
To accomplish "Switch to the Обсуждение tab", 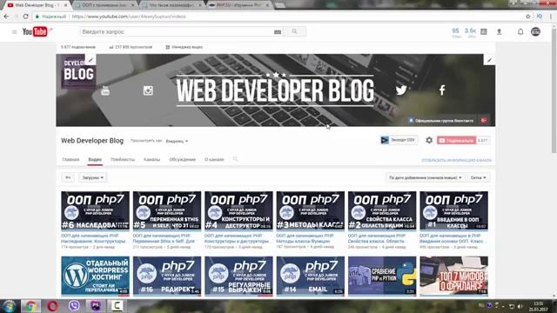I will (x=182, y=159).
